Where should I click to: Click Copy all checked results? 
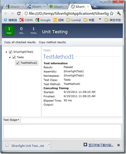[20, 42]
